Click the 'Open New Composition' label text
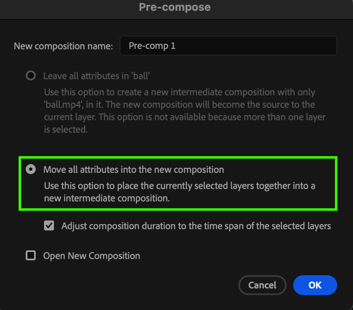 click(x=91, y=256)
